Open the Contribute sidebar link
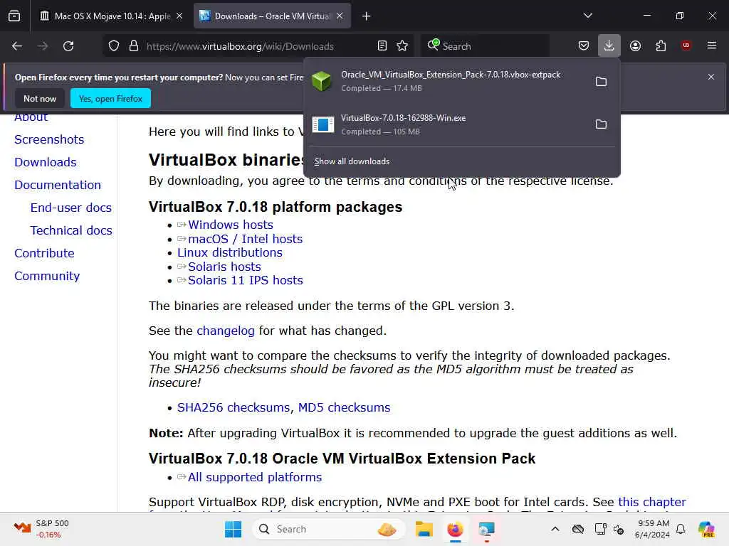The height and width of the screenshot is (546, 729). point(44,254)
